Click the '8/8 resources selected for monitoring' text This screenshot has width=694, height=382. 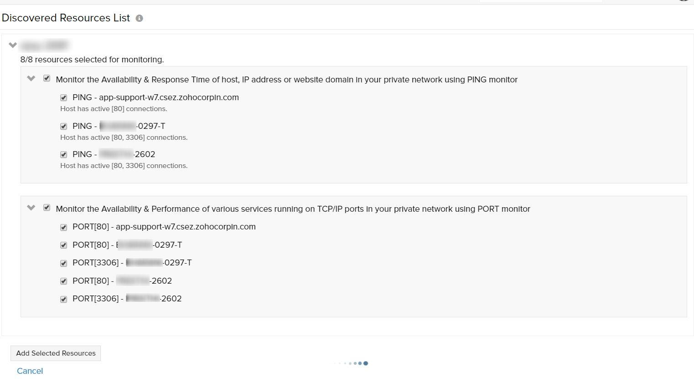tap(92, 60)
